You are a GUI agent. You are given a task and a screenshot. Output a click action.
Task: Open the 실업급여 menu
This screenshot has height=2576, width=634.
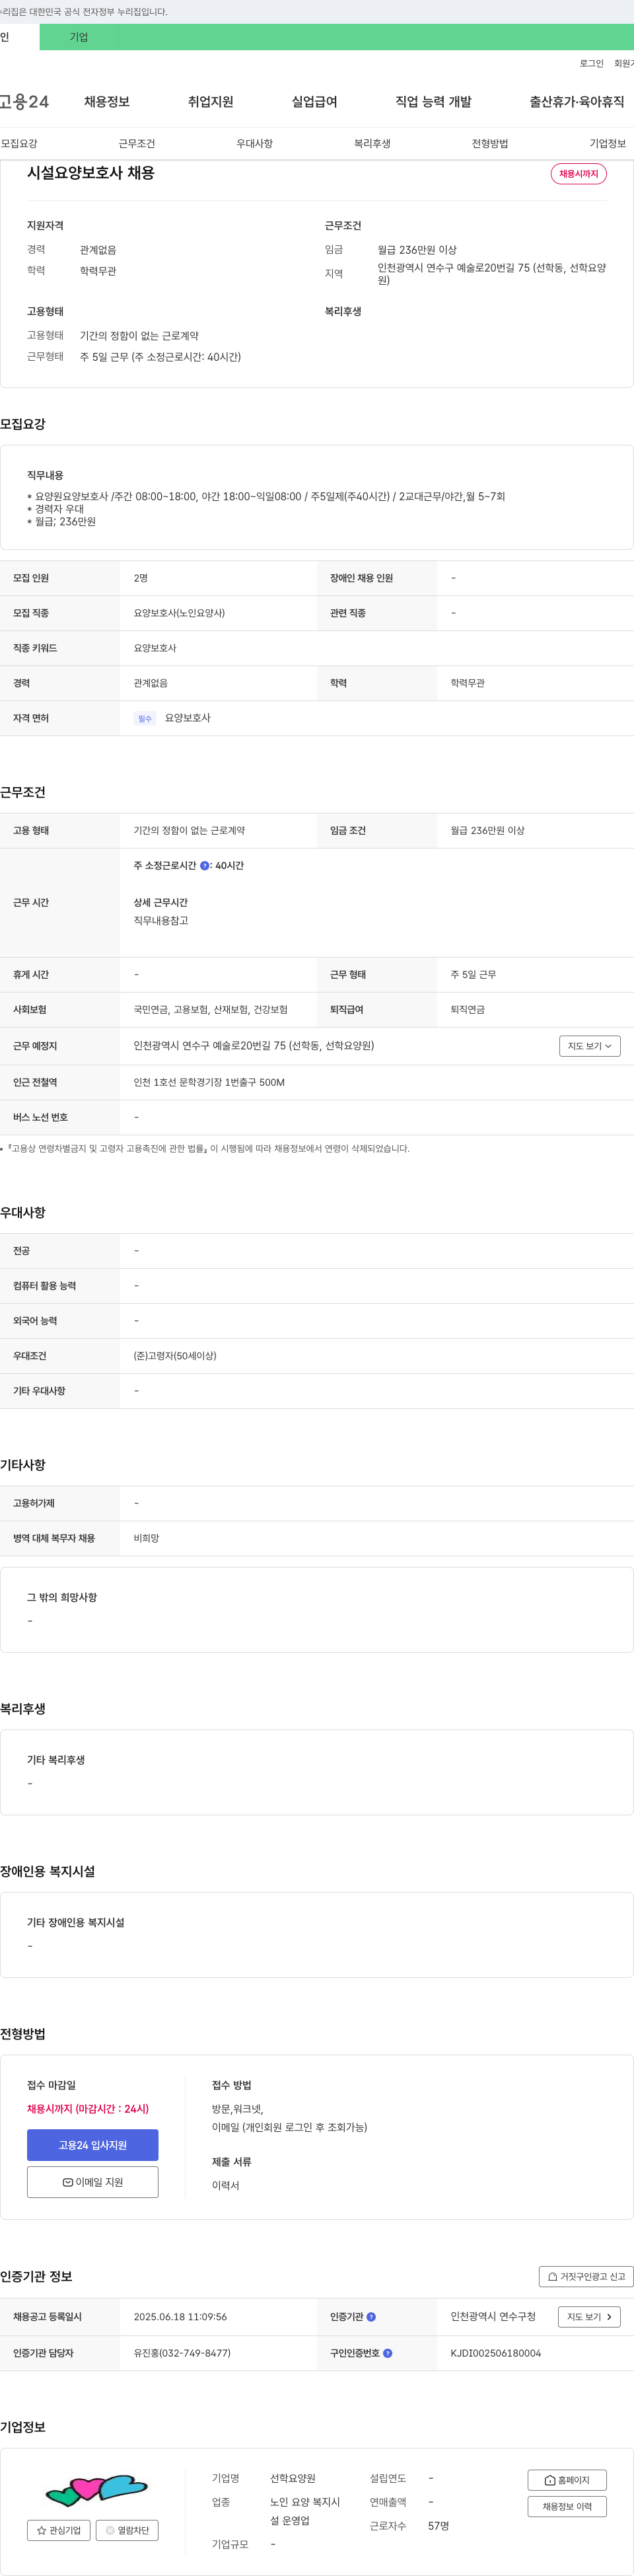[314, 102]
